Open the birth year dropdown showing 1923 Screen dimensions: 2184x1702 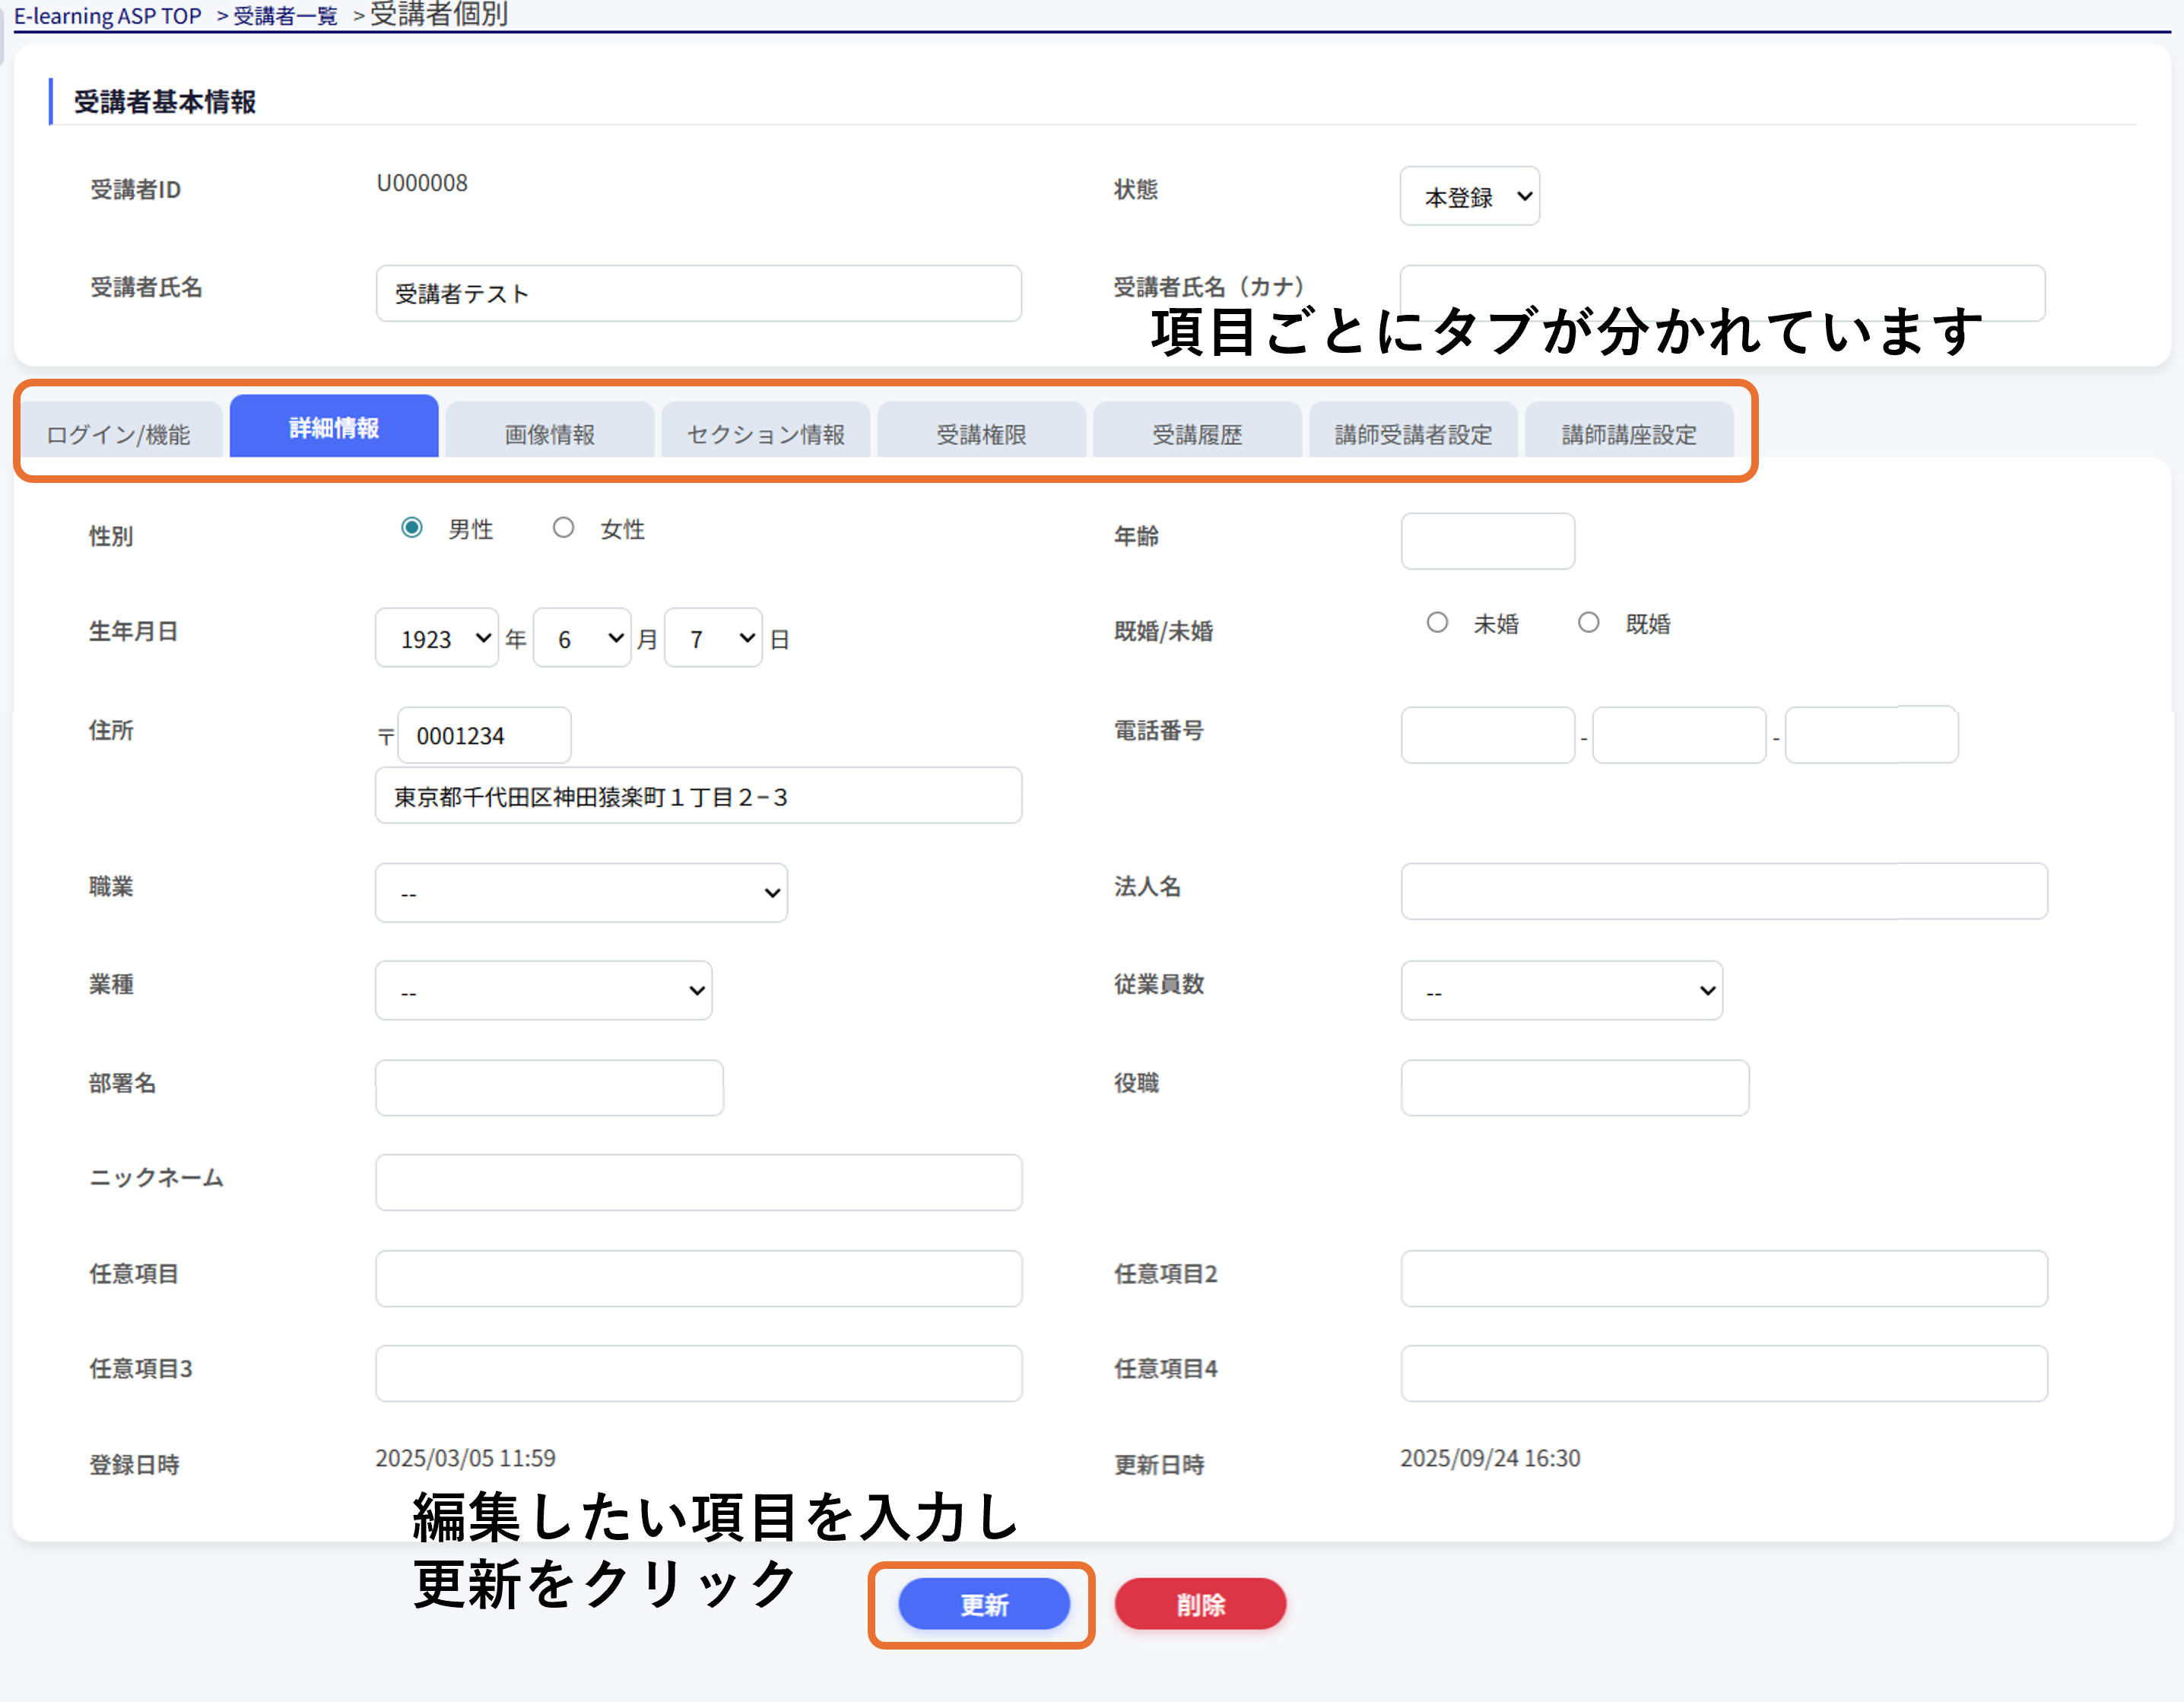(x=437, y=638)
